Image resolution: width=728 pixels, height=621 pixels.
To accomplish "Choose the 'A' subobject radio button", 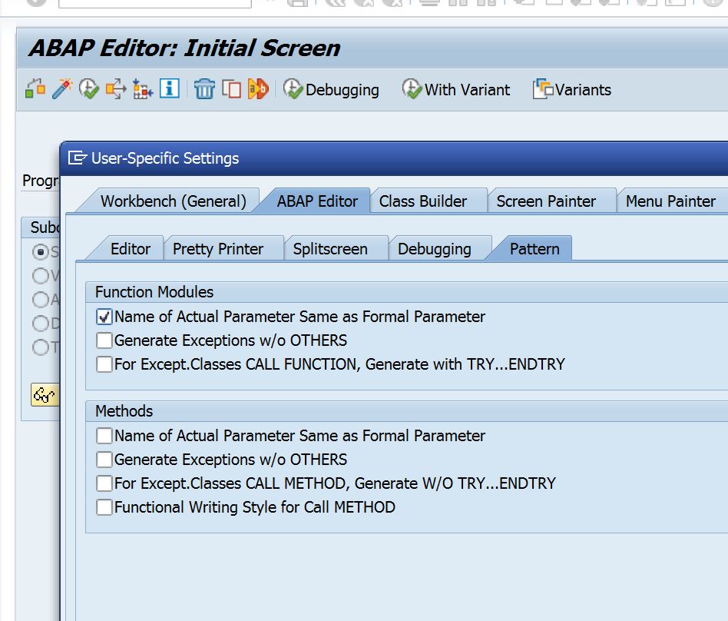I will click(41, 299).
